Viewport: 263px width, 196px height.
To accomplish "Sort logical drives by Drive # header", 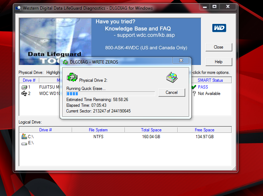I will 46,130.
